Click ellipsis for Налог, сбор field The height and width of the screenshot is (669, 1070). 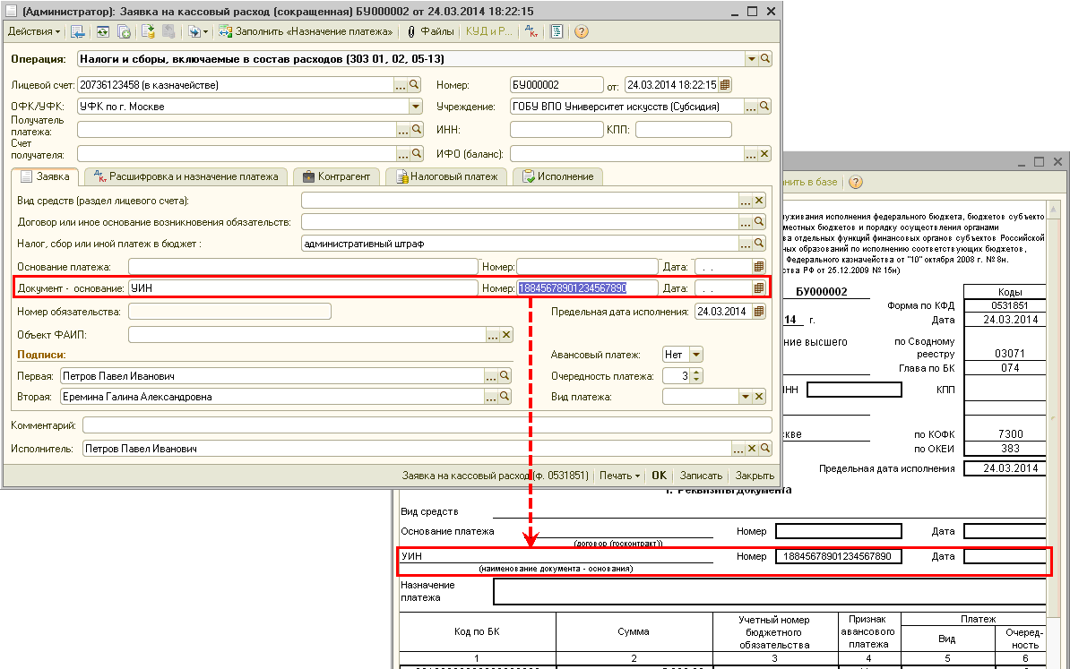point(746,244)
